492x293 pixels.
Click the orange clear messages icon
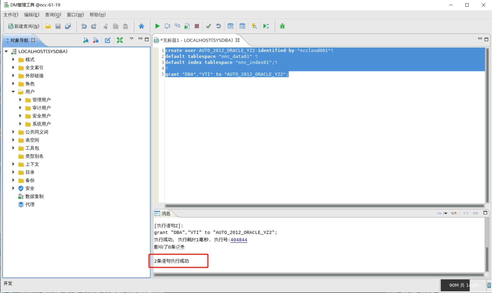tap(454, 213)
